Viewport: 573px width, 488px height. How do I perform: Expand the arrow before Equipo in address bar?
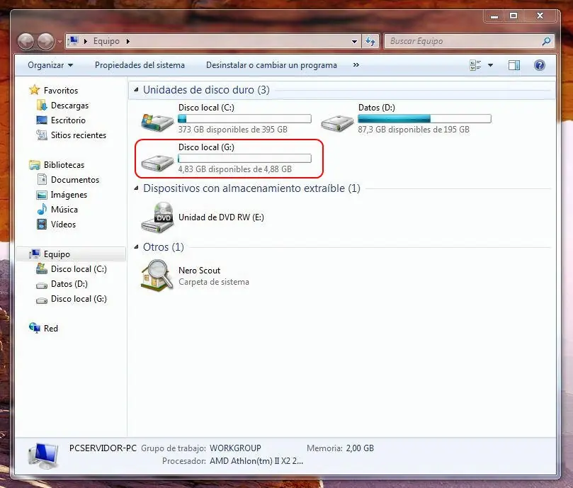coord(86,41)
